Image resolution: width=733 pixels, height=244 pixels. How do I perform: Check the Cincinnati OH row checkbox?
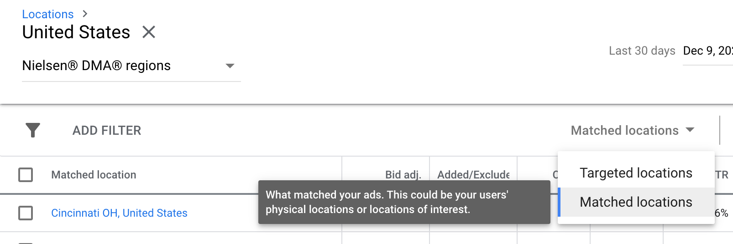[x=26, y=213]
